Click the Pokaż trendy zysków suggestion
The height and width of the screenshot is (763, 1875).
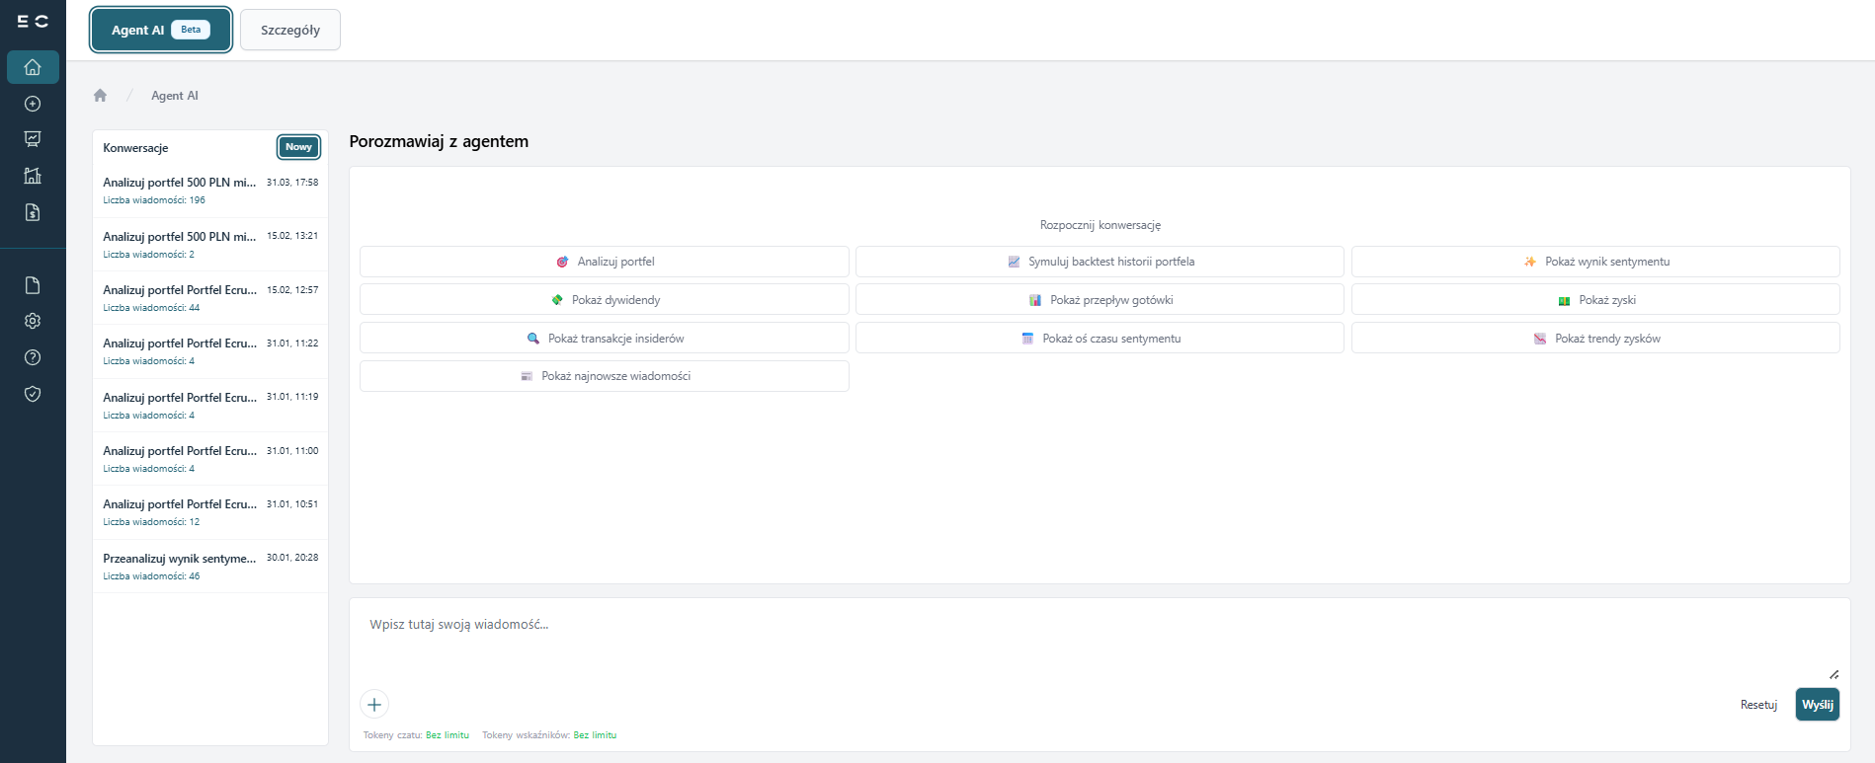[x=1595, y=339]
